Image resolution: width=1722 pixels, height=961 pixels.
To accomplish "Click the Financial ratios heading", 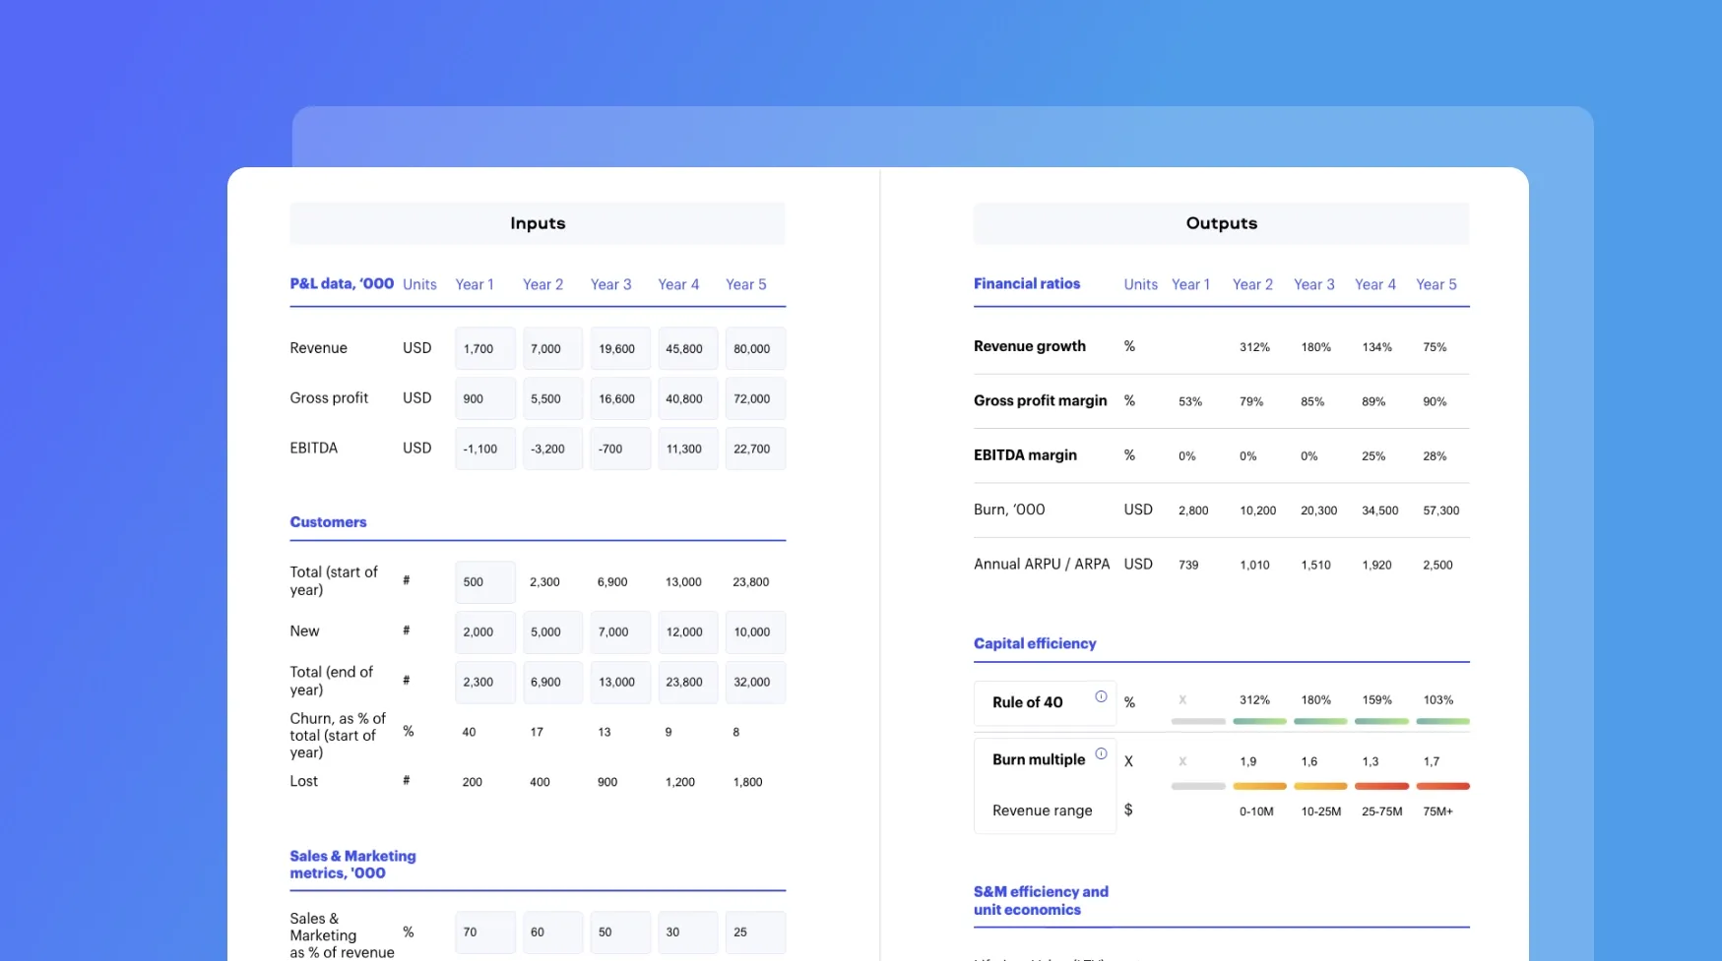I will pyautogui.click(x=1027, y=284).
